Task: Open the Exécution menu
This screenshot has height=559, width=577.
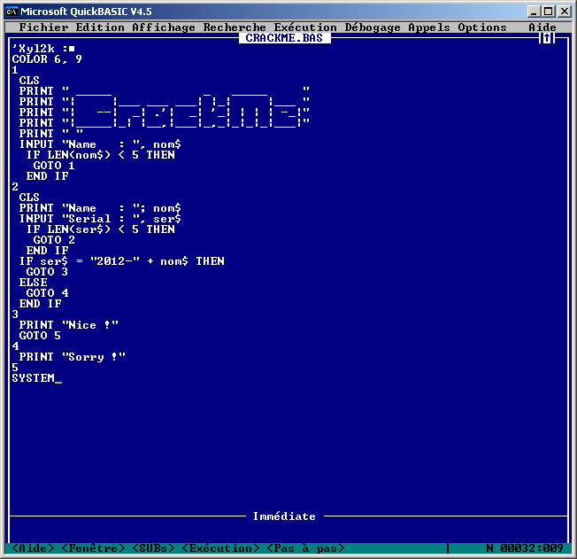Action: coord(305,27)
